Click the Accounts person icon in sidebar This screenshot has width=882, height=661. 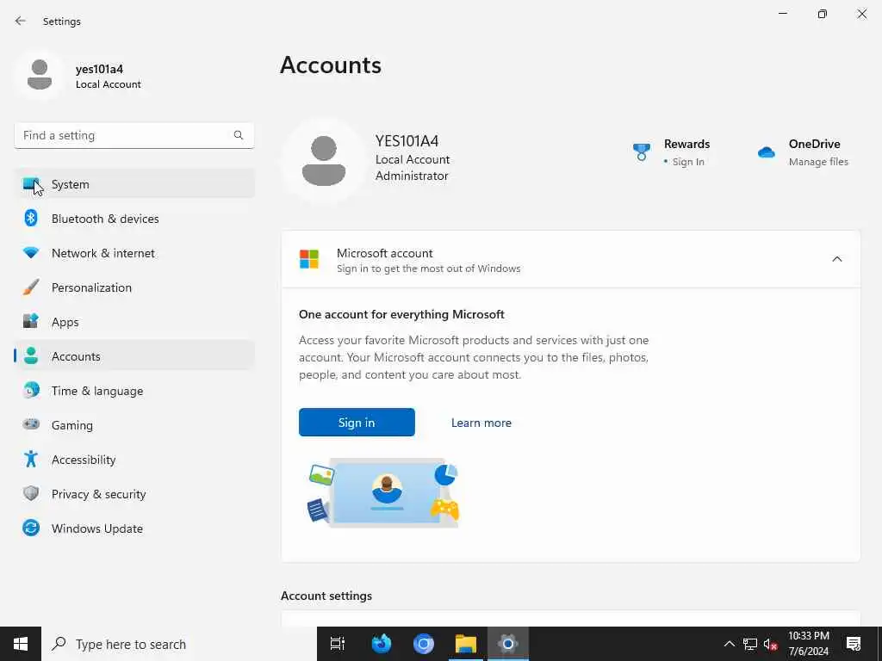tap(31, 355)
